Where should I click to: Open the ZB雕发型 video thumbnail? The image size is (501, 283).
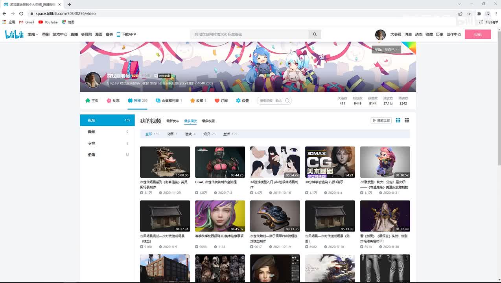[385, 162]
